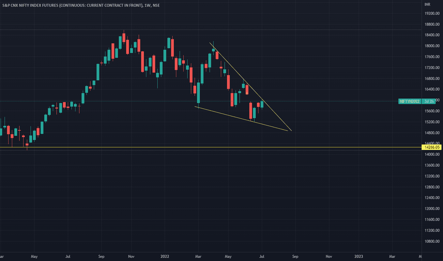
Task: Click the 18000.00 price axis label
Action: pyautogui.click(x=432, y=46)
